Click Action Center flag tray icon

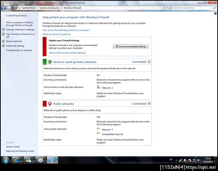190,160
